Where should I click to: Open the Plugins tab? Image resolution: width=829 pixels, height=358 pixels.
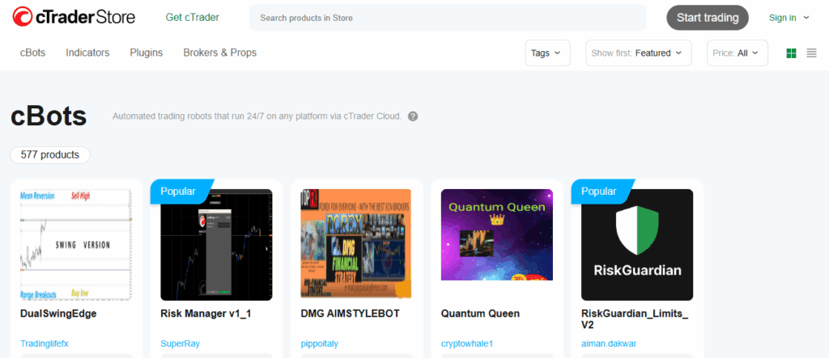[x=147, y=53]
